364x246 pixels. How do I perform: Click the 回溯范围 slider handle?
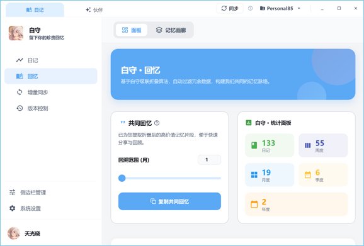(122, 178)
